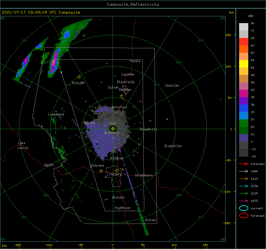Click the Calgary label

(x=115, y=174)
